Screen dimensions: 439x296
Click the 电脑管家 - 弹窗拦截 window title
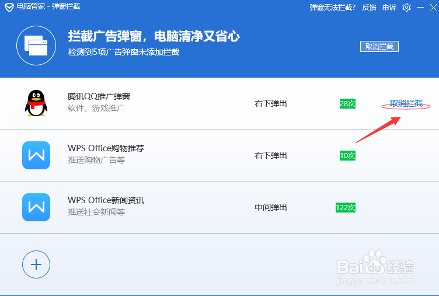tap(48, 7)
